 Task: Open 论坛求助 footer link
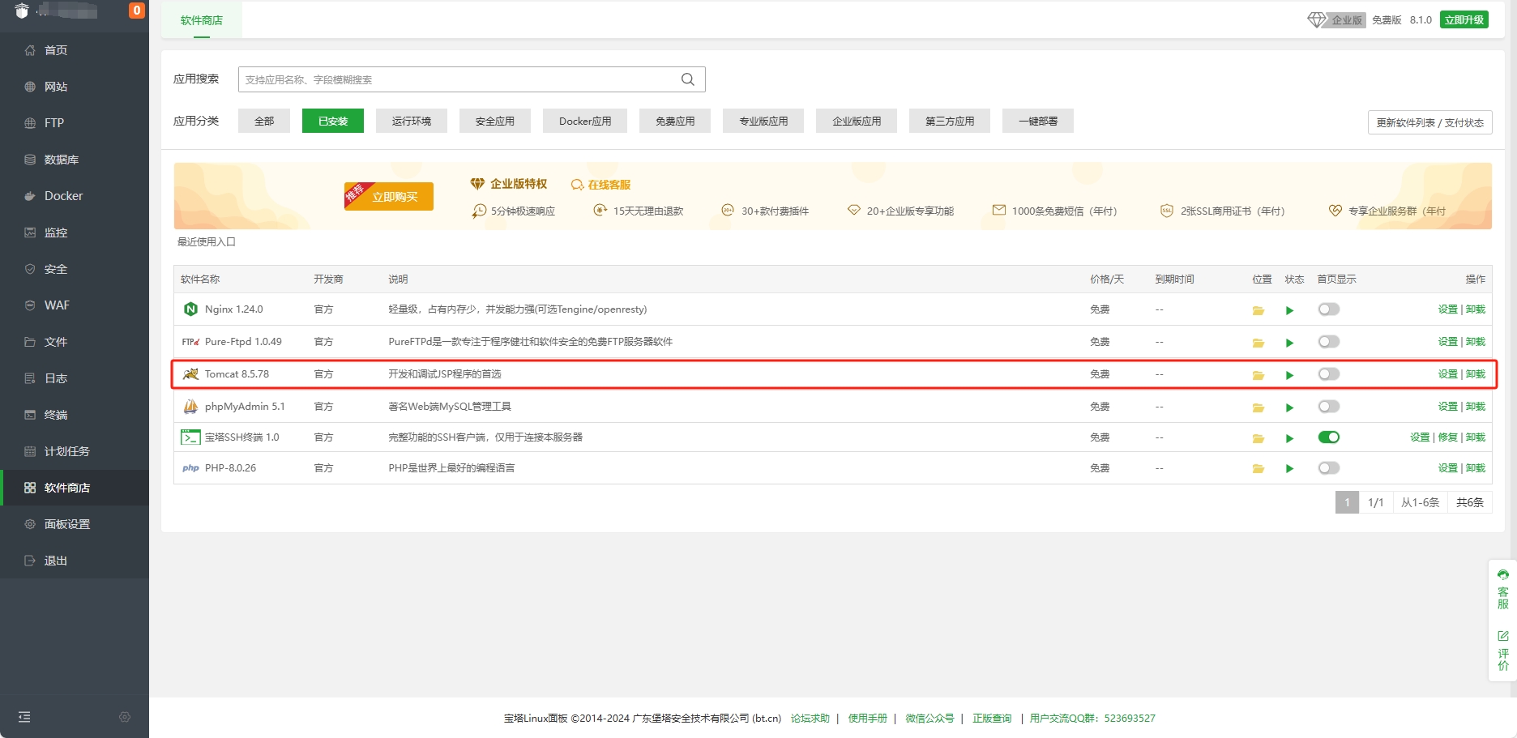[x=810, y=718]
